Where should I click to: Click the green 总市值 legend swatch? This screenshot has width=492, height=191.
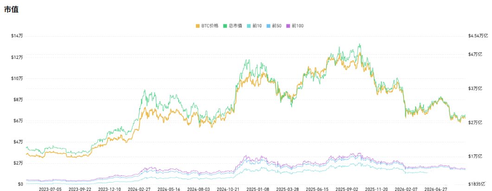(x=225, y=26)
